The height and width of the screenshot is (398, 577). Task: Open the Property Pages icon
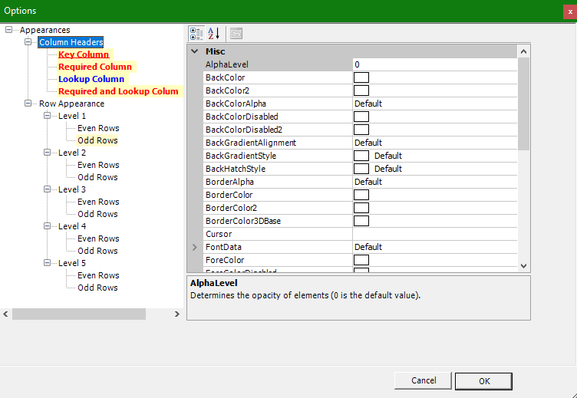236,34
